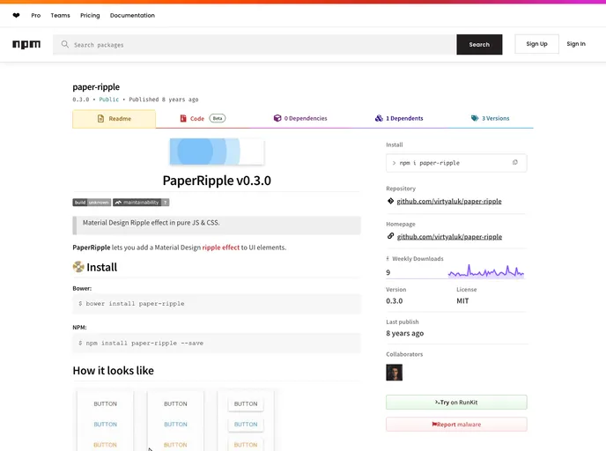Click the Beta label badge

click(x=218, y=118)
